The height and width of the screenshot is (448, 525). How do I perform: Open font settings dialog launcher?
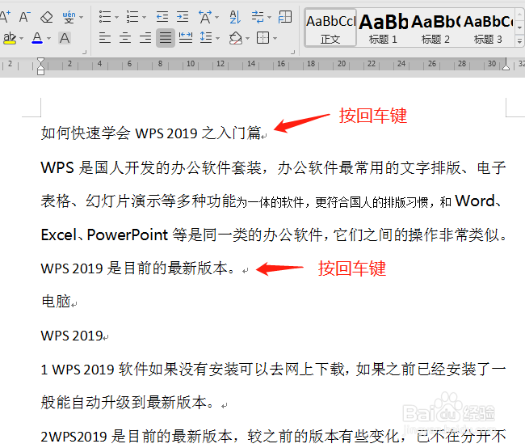point(85,53)
